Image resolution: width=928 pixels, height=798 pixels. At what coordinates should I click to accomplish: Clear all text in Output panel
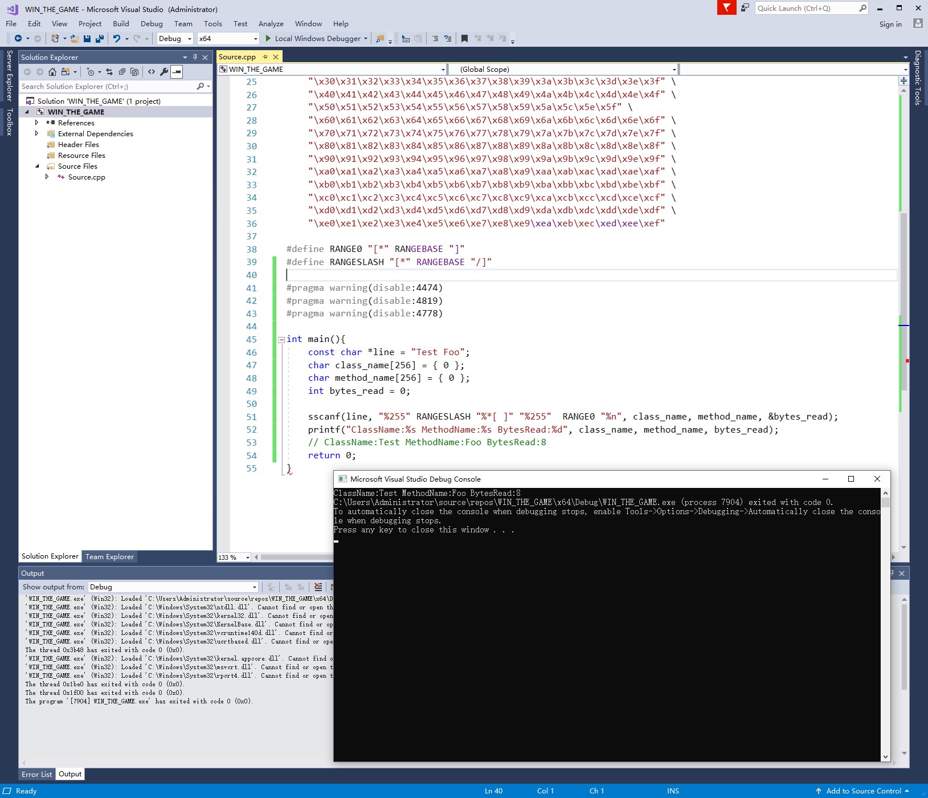pos(318,587)
